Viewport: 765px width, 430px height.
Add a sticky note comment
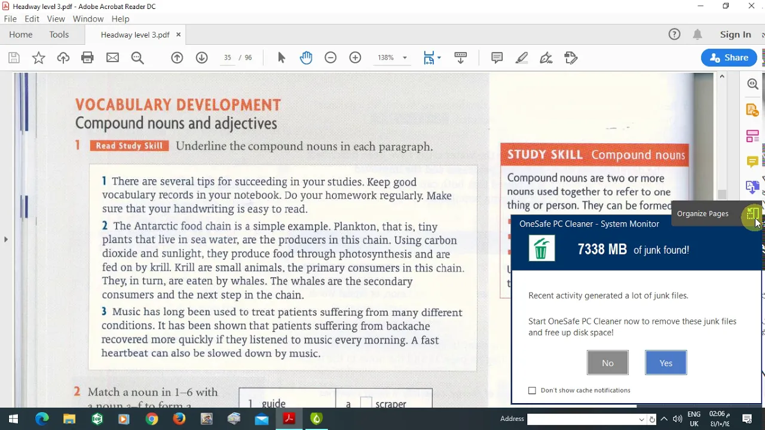(x=497, y=58)
